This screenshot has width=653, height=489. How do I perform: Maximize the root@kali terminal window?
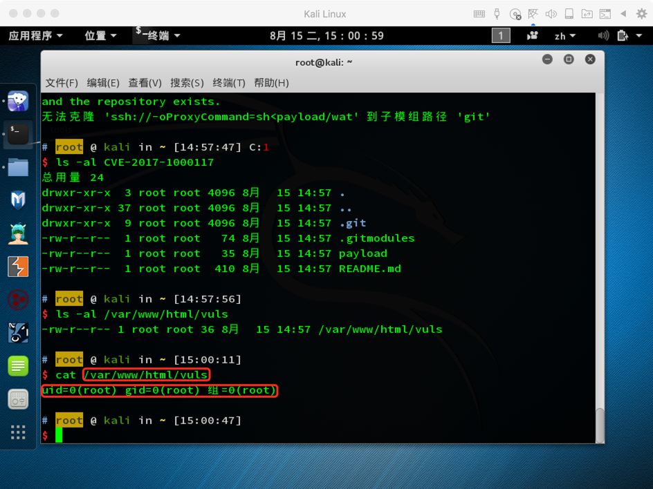click(569, 59)
